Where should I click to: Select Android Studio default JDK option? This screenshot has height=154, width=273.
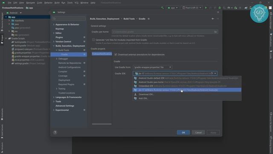(x=187, y=78)
